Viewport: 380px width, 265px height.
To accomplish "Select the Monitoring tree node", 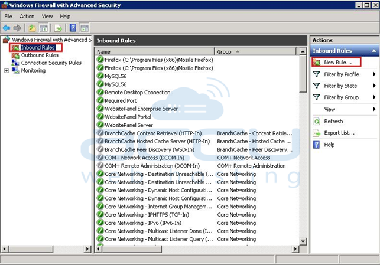I will 33,71.
